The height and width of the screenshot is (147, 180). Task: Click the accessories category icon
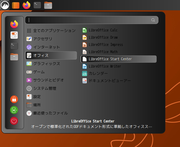pyautogui.click(x=29, y=39)
